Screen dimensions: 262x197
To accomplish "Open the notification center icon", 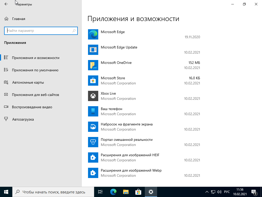I will (254, 192).
